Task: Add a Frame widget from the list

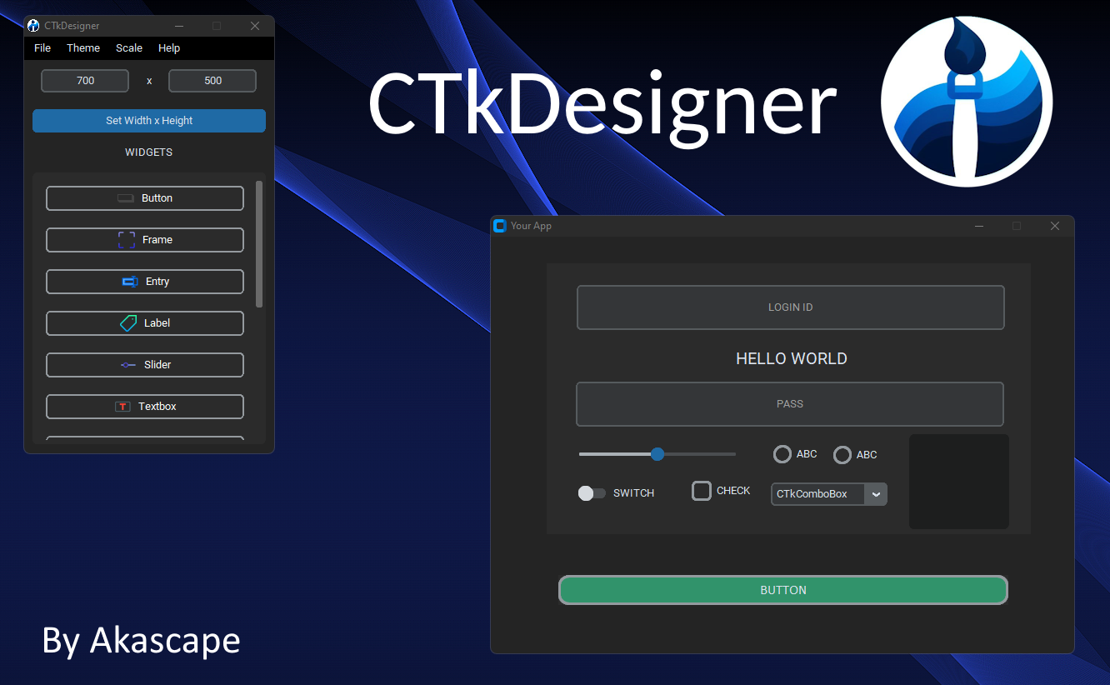Action: tap(145, 240)
